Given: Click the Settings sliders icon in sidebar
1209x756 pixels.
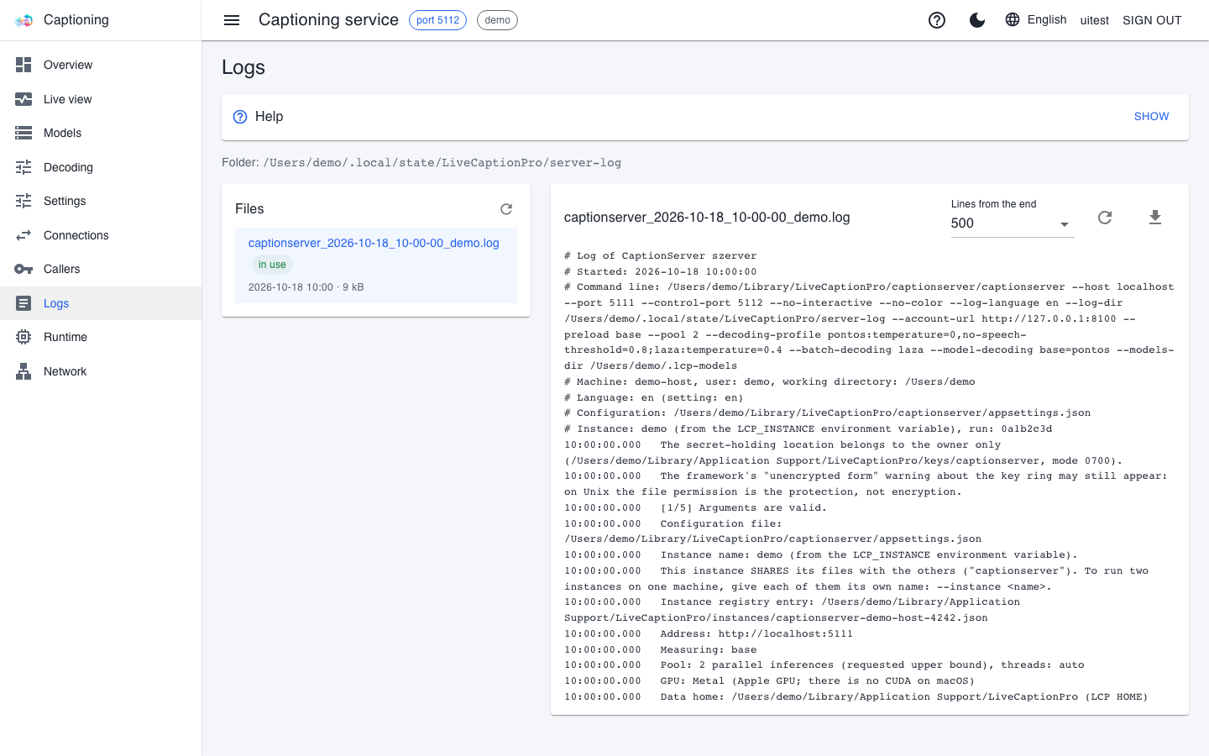Looking at the screenshot, I should pos(24,201).
